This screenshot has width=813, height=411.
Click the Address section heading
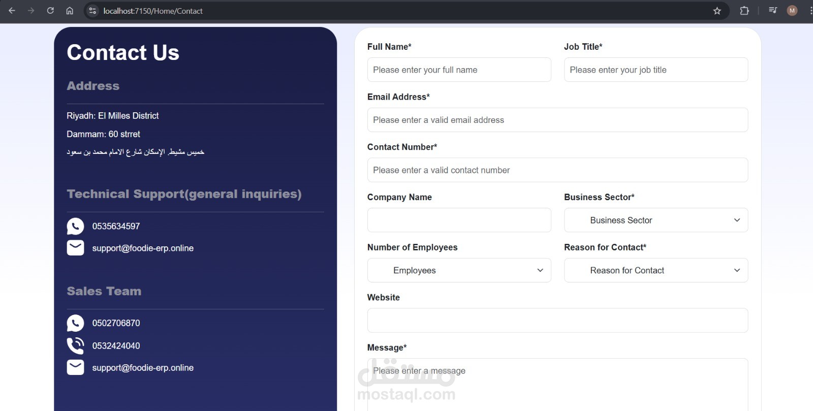click(x=93, y=86)
